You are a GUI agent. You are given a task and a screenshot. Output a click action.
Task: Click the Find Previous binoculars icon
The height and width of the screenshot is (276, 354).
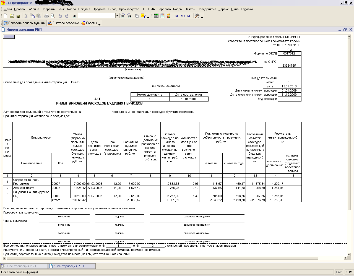(x=129, y=16)
